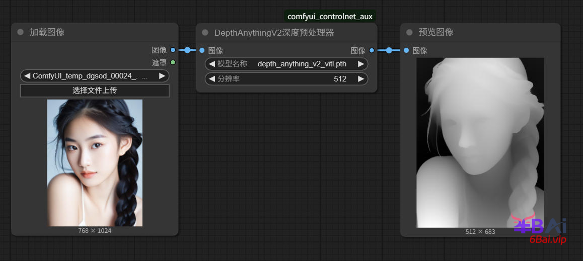Switch to next model with right arrow
Image resolution: width=583 pixels, height=261 pixels.
(360, 64)
